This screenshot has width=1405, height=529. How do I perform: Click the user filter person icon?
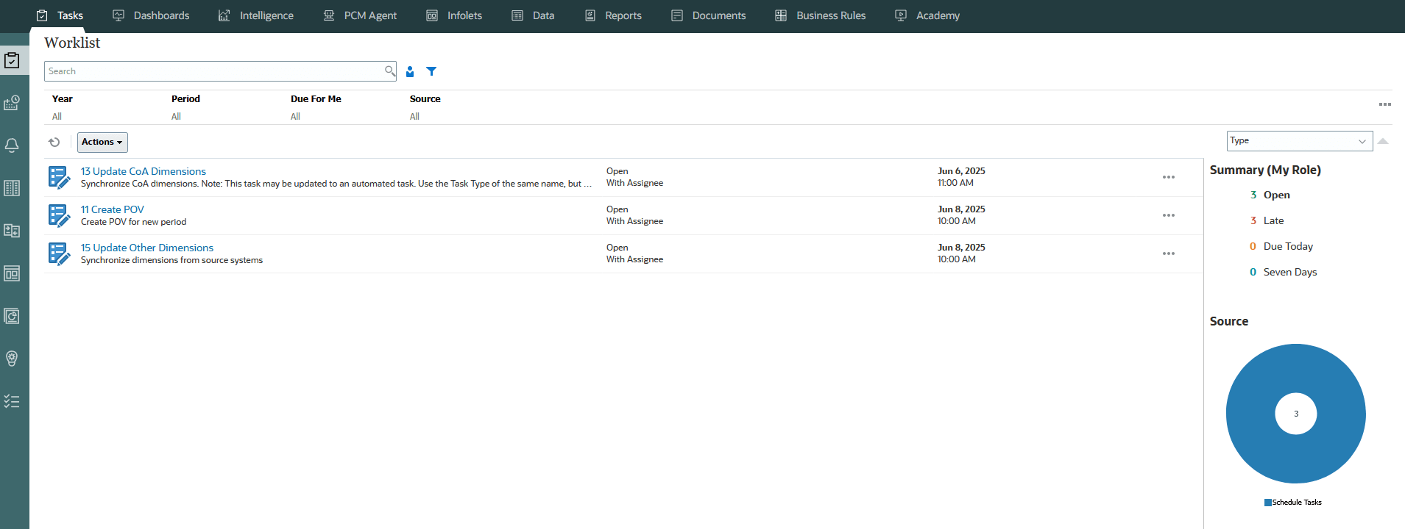[x=410, y=71]
